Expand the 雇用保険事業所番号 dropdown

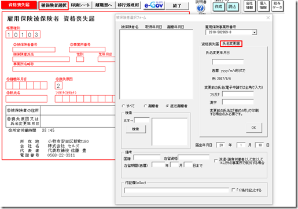coord(255,32)
